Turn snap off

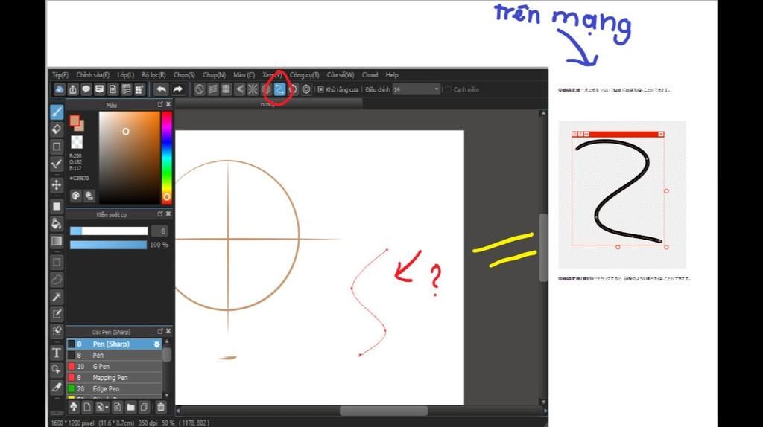click(199, 89)
